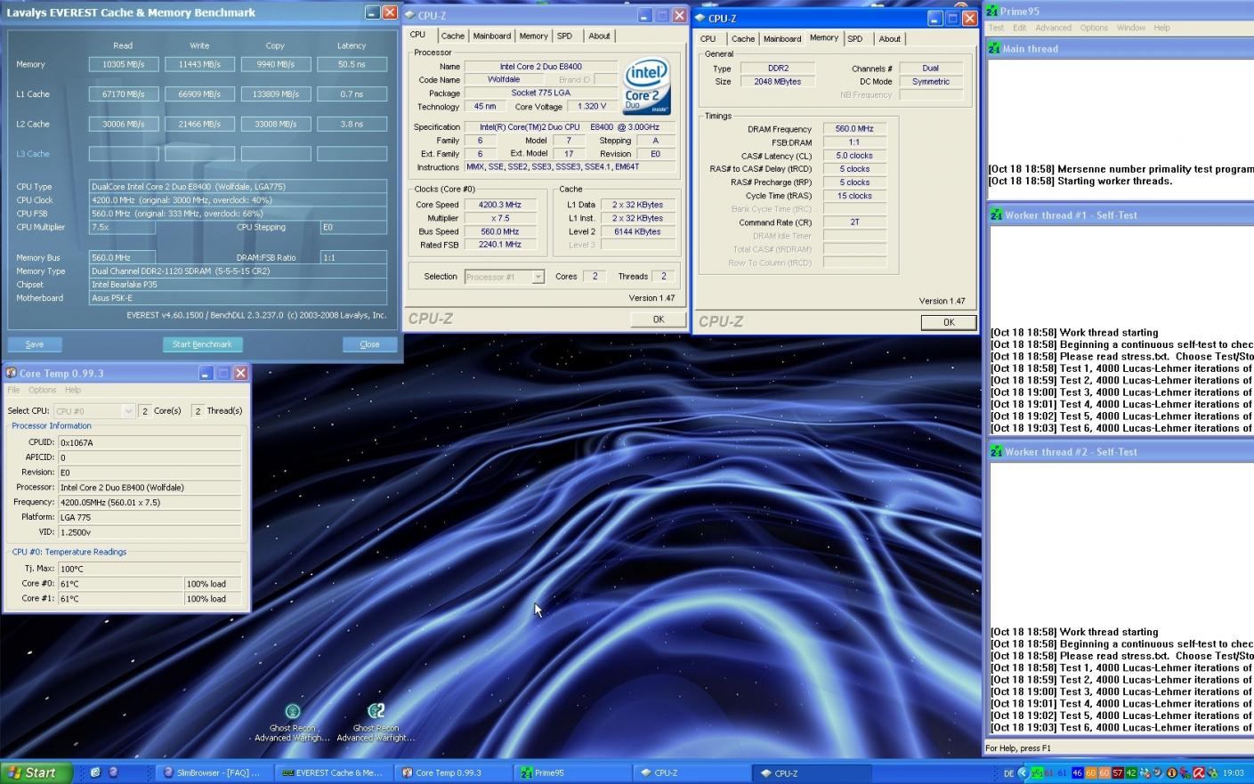Click the Prime95 icon in its title bar

tap(991, 11)
